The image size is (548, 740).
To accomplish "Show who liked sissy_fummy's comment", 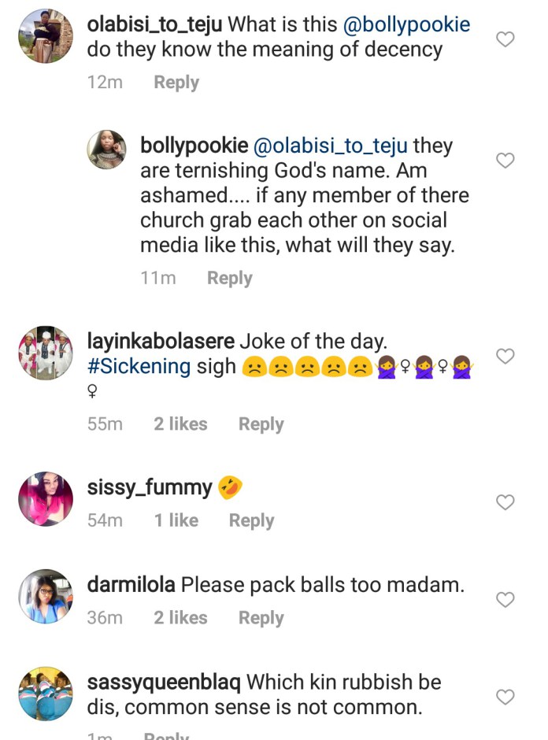I will point(176,520).
